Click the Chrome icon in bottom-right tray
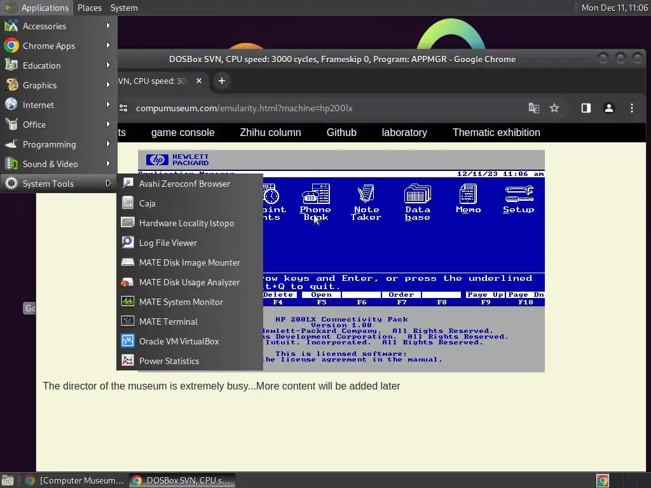The height and width of the screenshot is (488, 651). tap(603, 480)
